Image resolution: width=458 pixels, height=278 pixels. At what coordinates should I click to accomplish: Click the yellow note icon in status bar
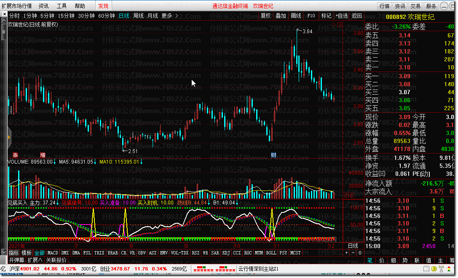434,269
